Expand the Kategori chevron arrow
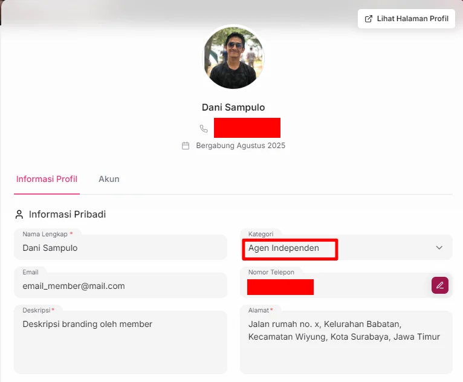This screenshot has height=382, width=463. coord(439,248)
